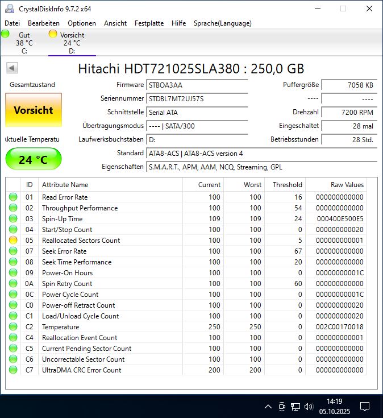Click yellow dot for Reallocated Sectors Count

point(13,240)
